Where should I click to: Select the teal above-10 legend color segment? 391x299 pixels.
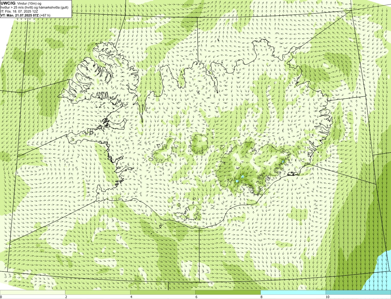pos(358,292)
